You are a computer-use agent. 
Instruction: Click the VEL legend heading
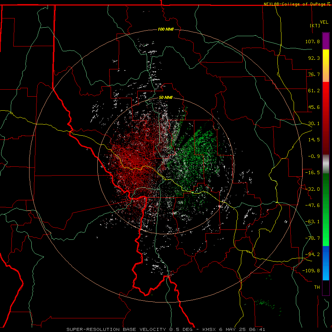[x=324, y=22]
